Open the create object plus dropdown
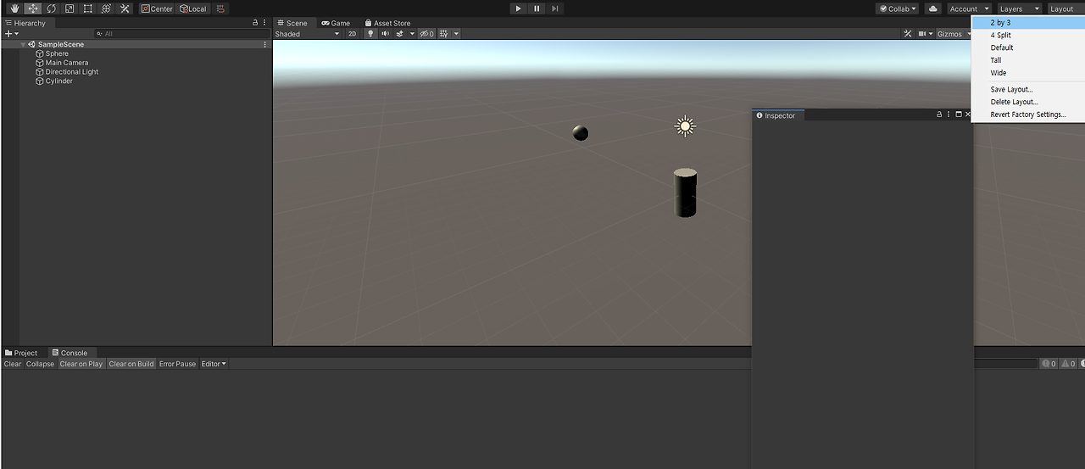Screen dimensions: 1085x469 coord(11,34)
